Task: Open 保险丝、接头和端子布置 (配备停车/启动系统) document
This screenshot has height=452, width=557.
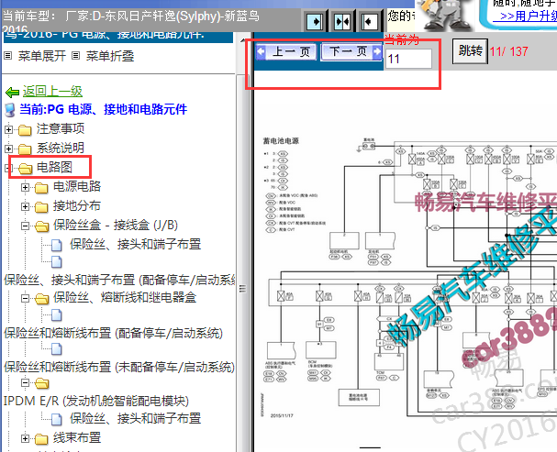Action: (x=119, y=280)
